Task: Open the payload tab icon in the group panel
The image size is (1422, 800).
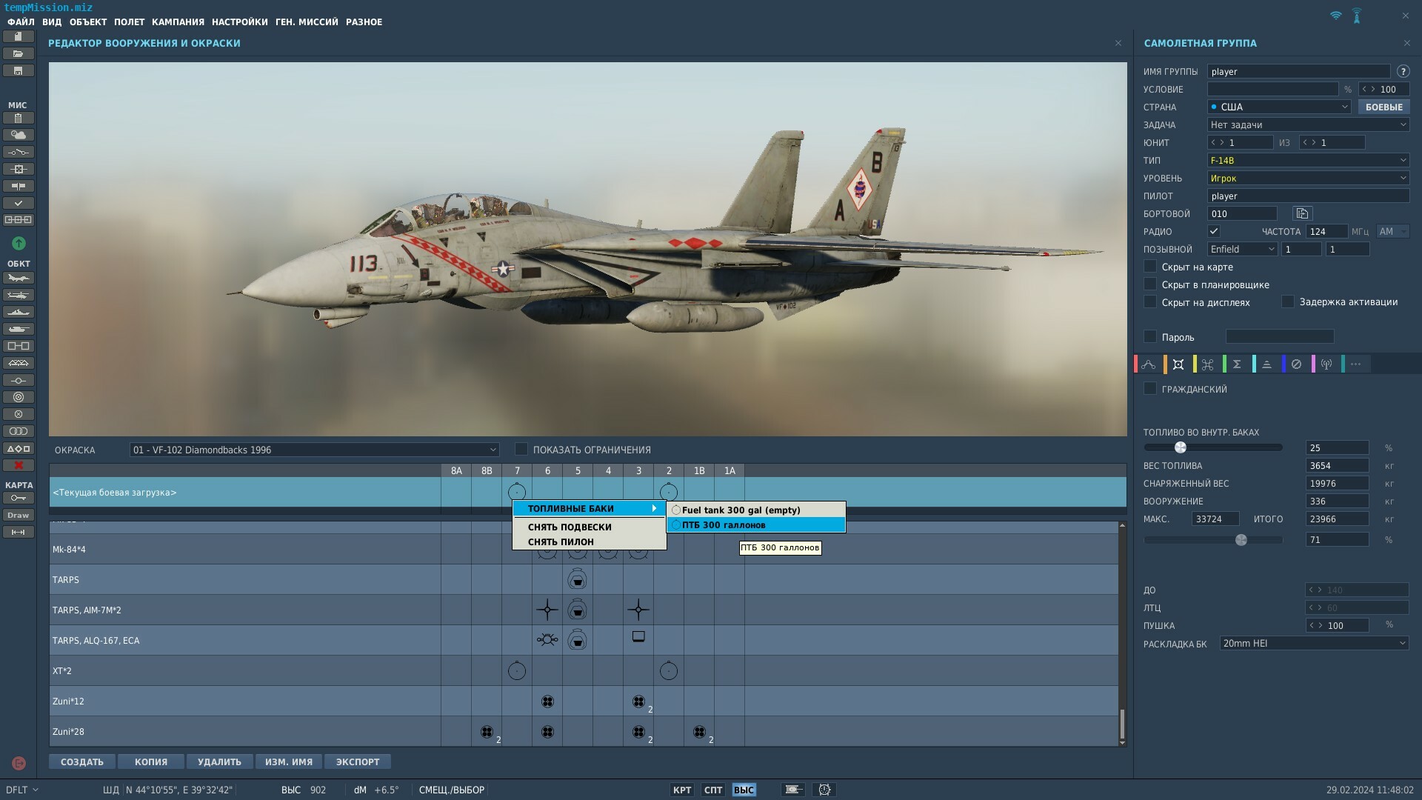Action: click(x=1178, y=364)
